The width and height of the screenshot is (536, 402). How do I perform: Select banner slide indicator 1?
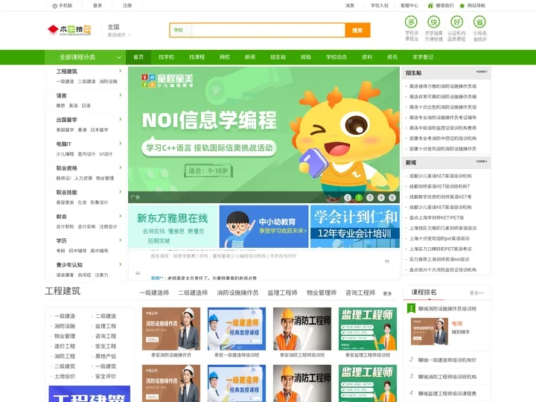click(x=348, y=197)
